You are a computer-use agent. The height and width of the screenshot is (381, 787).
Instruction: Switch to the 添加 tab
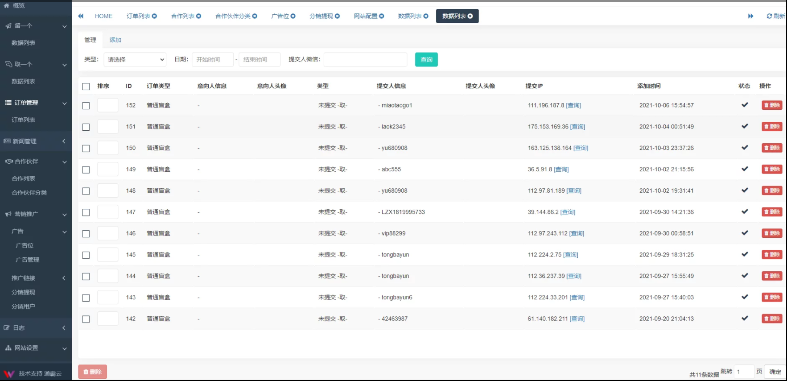115,40
